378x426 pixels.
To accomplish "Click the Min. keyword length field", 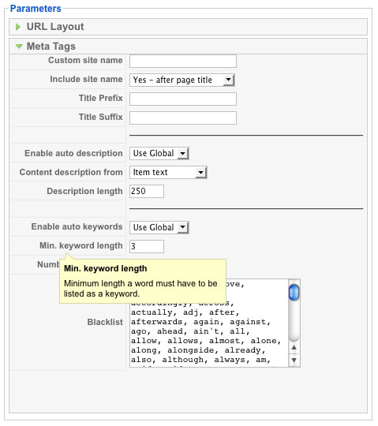I will coord(147,246).
